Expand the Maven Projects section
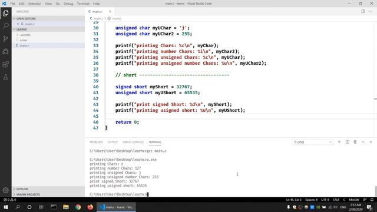The image size is (377, 212). (x=48, y=194)
